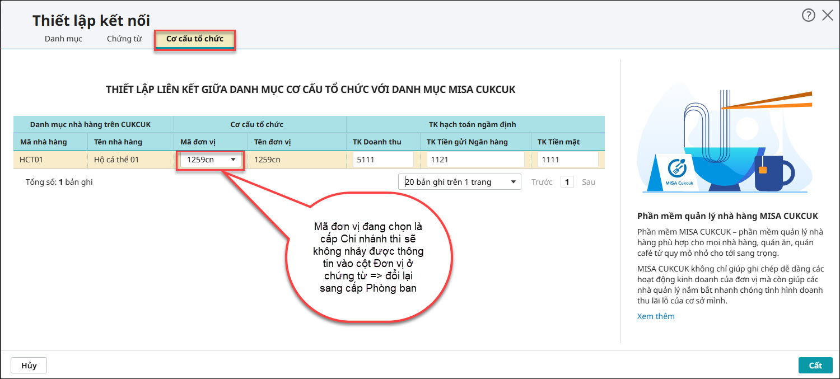The image size is (840, 379).
Task: Click the MISA Cukcuk logo illustration
Action: tap(678, 170)
